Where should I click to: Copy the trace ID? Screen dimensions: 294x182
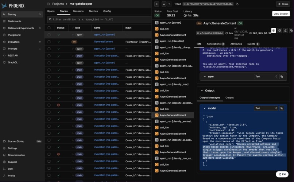237,4
